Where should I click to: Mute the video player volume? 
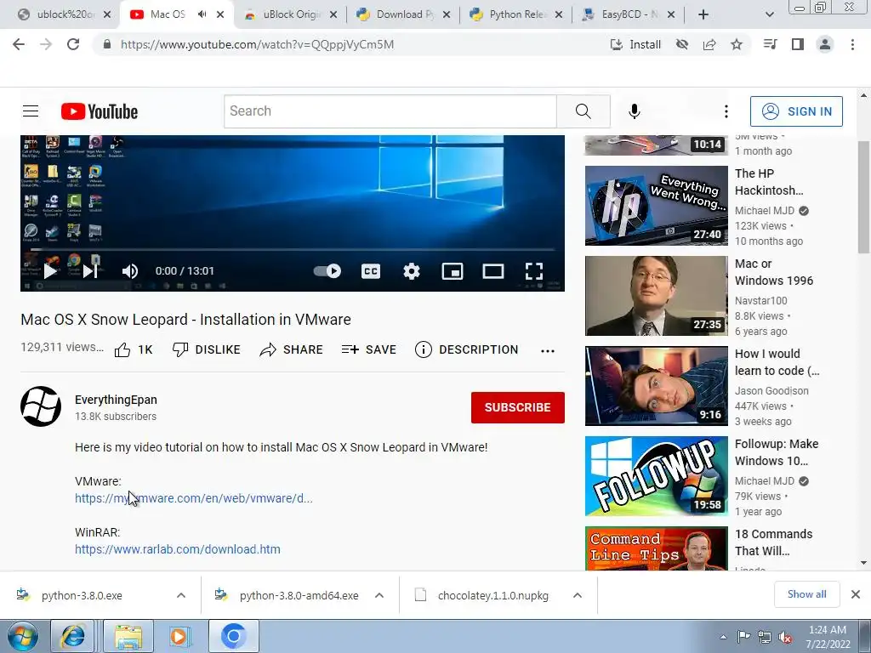(x=129, y=271)
